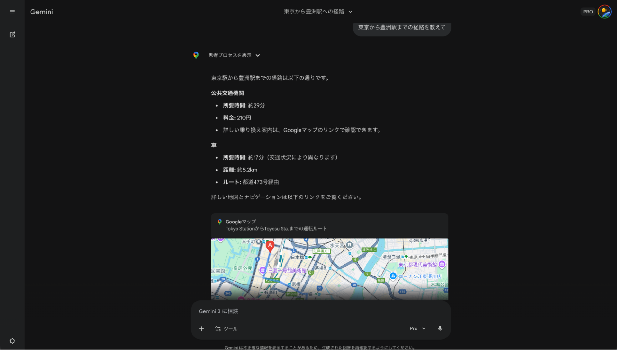Click the Gemini 3 に相談 input field
This screenshot has width=617, height=350.
click(289, 311)
